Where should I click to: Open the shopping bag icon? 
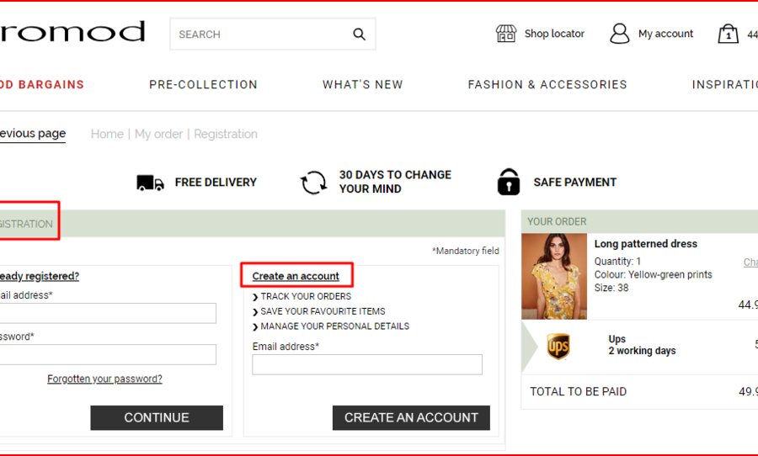click(728, 34)
